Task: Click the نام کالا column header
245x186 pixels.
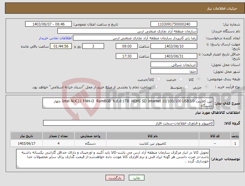Action: click(152, 136)
